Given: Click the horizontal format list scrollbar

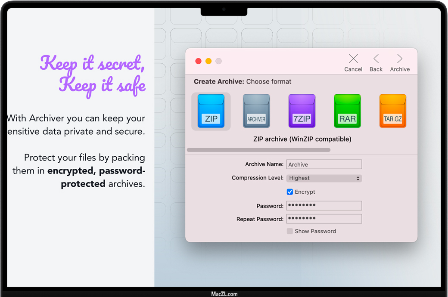Looking at the screenshot, I should tap(258, 150).
